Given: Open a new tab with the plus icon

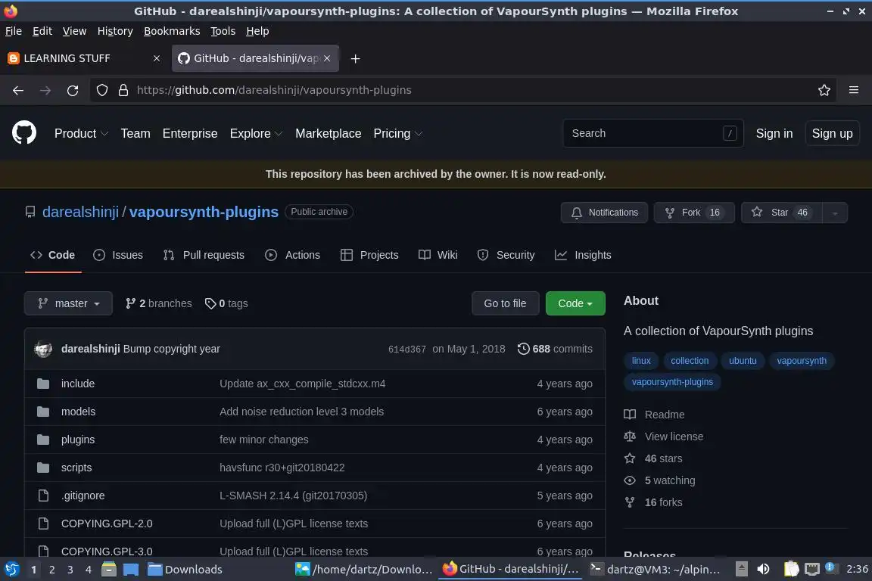Looking at the screenshot, I should pos(355,58).
